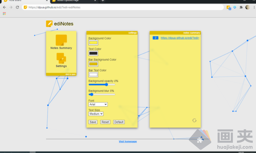Click the ediNotes extension icon in toolbar

pos(229,7)
